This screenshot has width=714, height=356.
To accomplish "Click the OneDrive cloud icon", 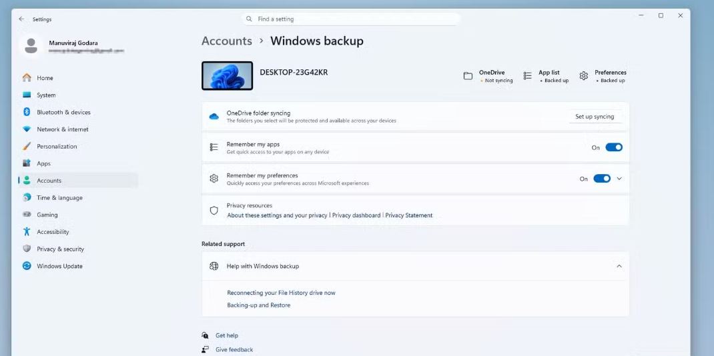I will pos(214,117).
